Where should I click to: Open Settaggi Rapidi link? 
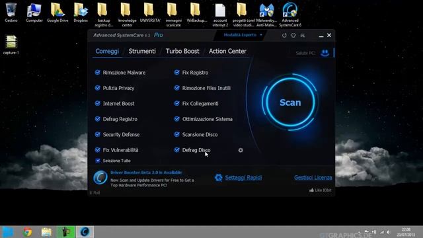pos(243,177)
